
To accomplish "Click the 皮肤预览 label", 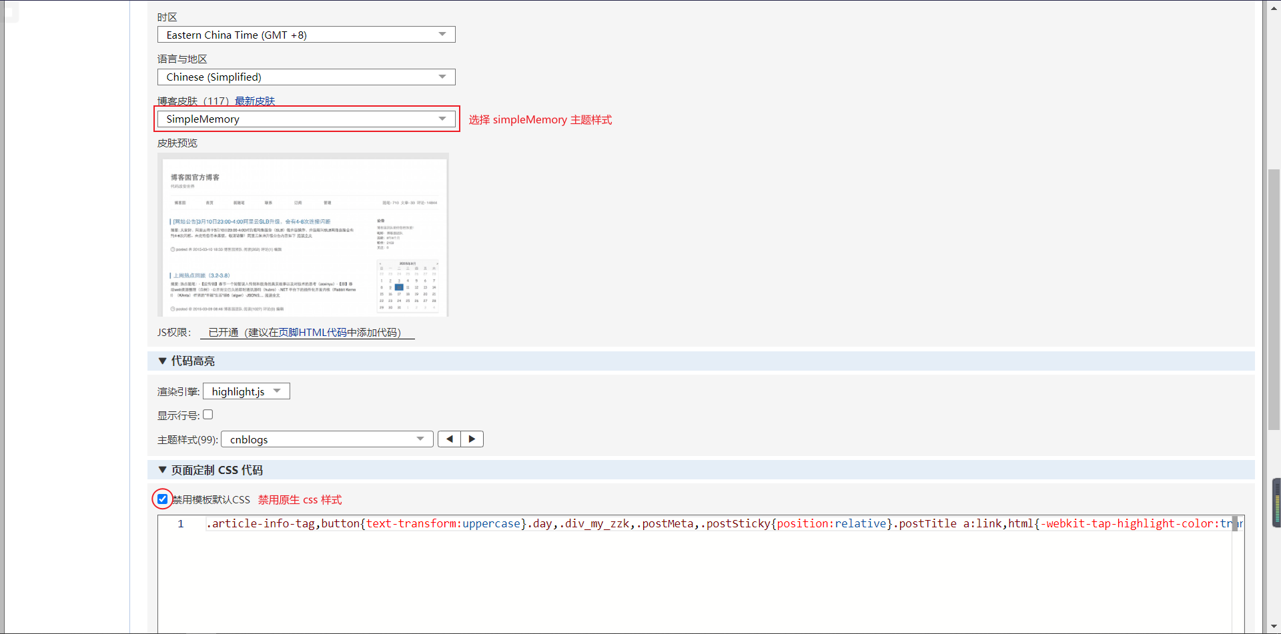I will pyautogui.click(x=177, y=143).
